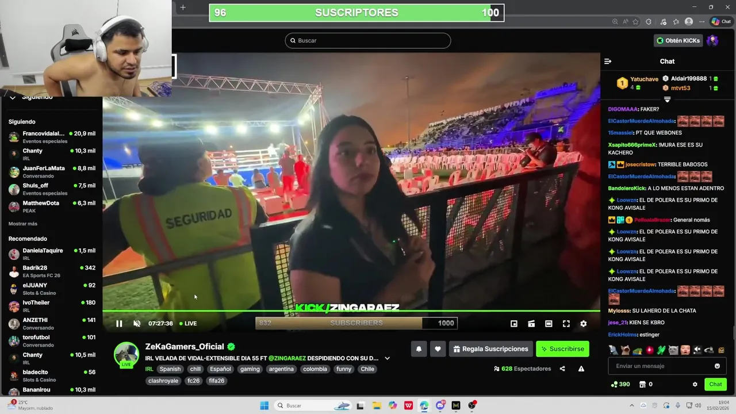Screen dimensions: 736x414
Task: Open chat settings gear icon
Action: point(695,384)
